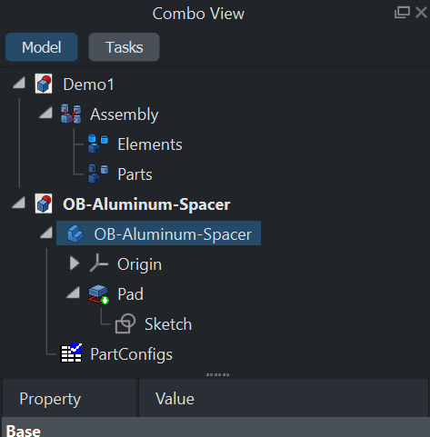Switch to the Tasks tab
This screenshot has width=430, height=437.
[x=124, y=47]
